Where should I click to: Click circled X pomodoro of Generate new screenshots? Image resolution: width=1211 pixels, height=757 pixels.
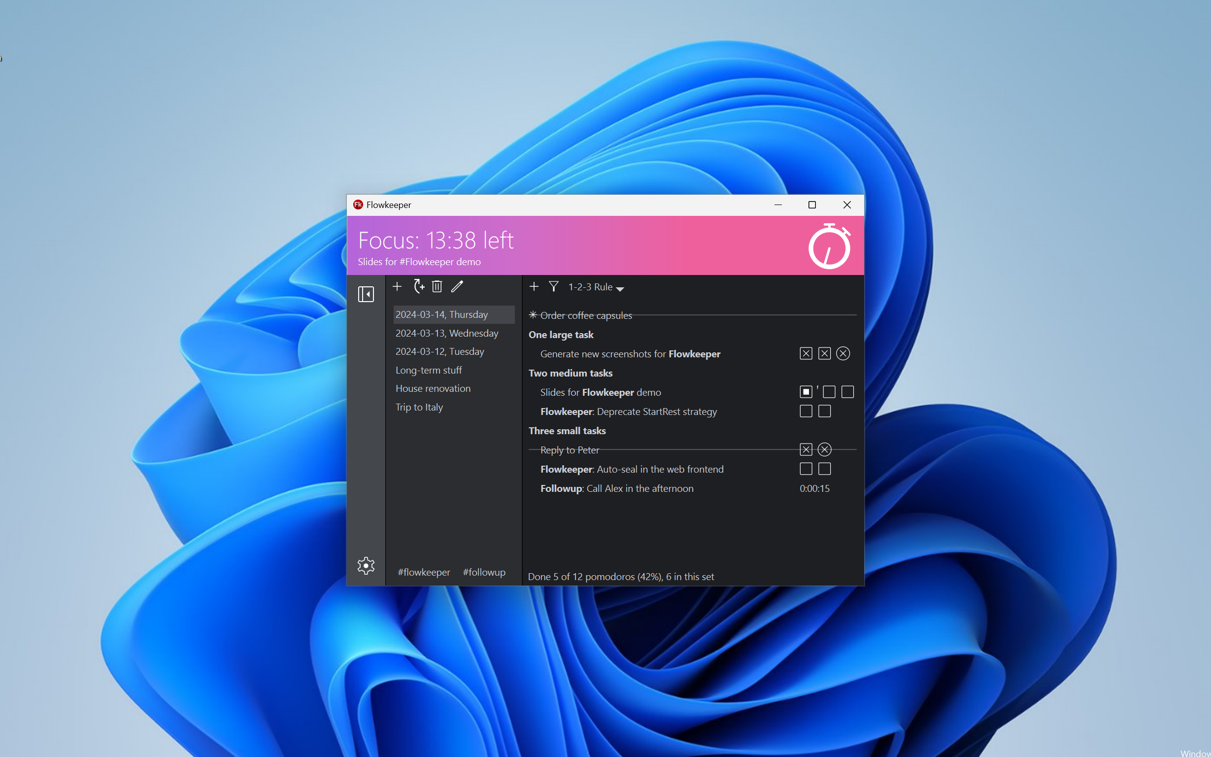(842, 353)
